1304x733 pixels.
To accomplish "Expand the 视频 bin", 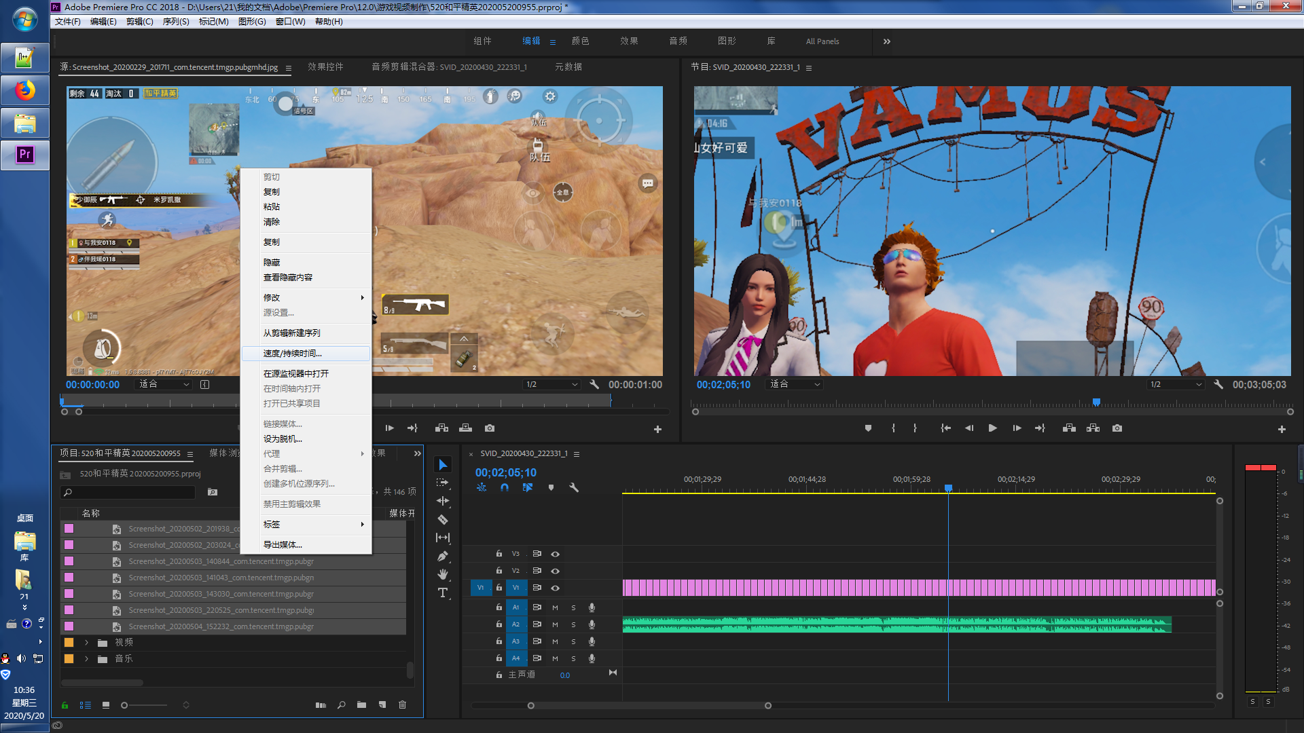I will [x=86, y=642].
